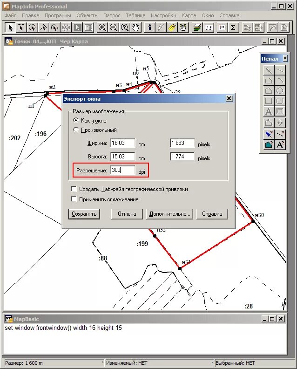Click the Дополнительно... button

coord(169,214)
